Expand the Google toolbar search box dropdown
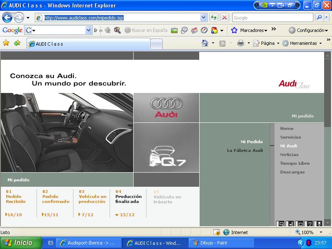The height and width of the screenshot is (249, 332). [88, 30]
